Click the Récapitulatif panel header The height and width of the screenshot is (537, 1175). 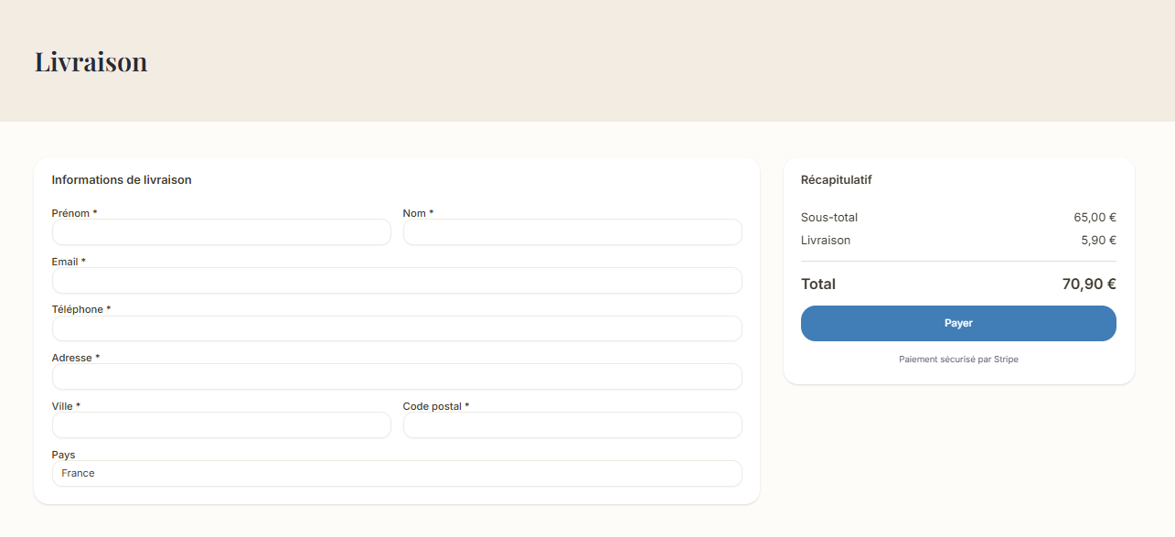(x=835, y=179)
